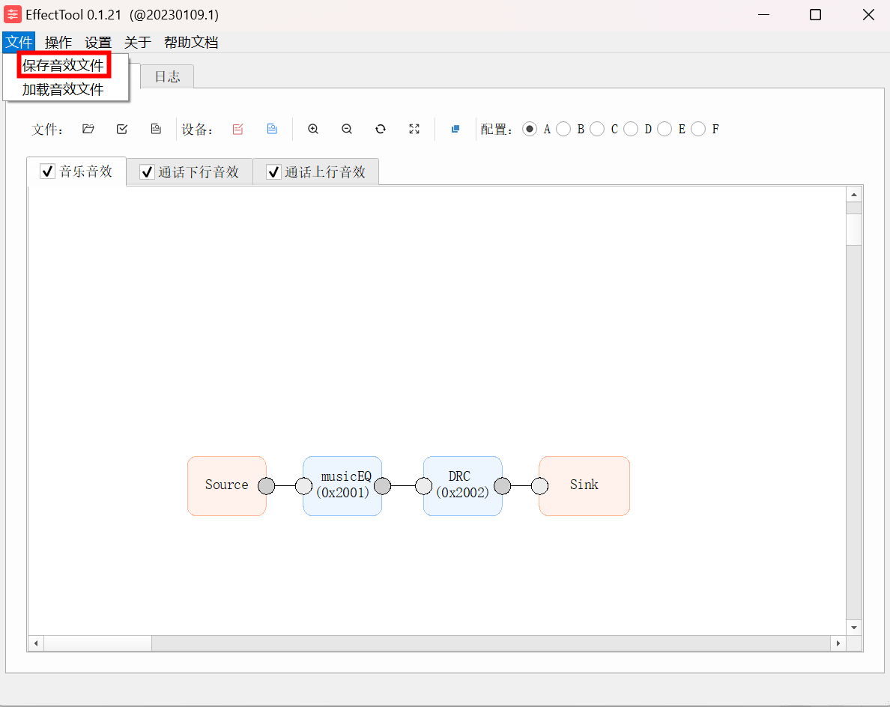This screenshot has width=890, height=707.
Task: Click the blue overlapping squares copy icon
Action: pyautogui.click(x=455, y=129)
